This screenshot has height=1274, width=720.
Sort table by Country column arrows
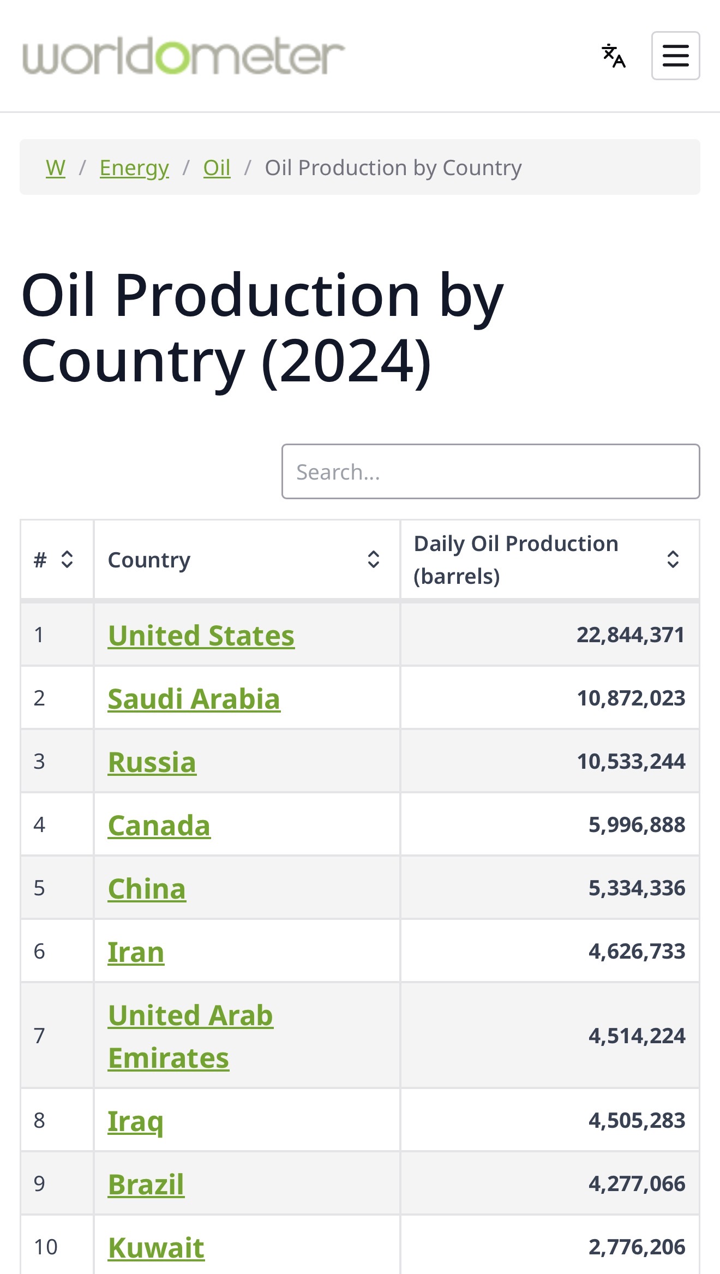click(x=374, y=559)
